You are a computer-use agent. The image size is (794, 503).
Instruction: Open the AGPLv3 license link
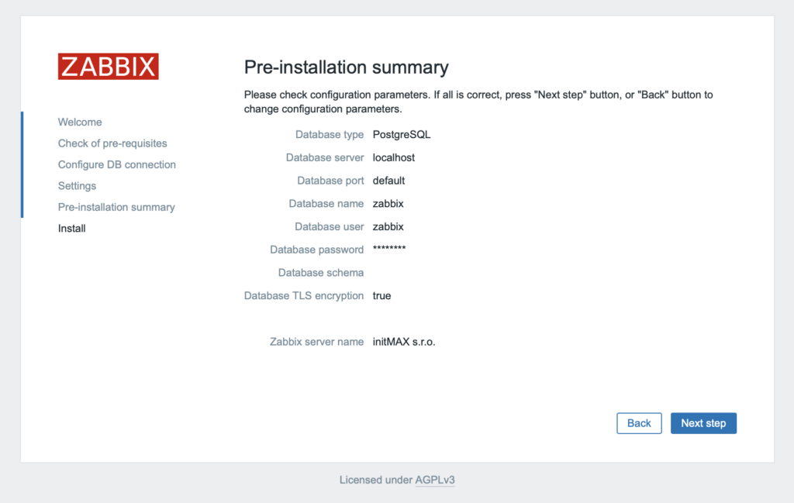pyautogui.click(x=434, y=480)
